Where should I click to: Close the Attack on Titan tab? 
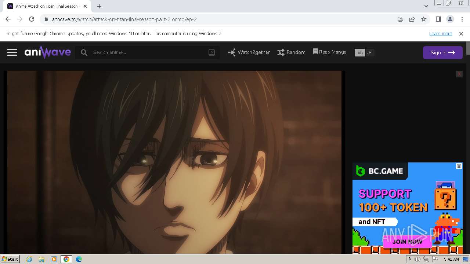click(85, 6)
